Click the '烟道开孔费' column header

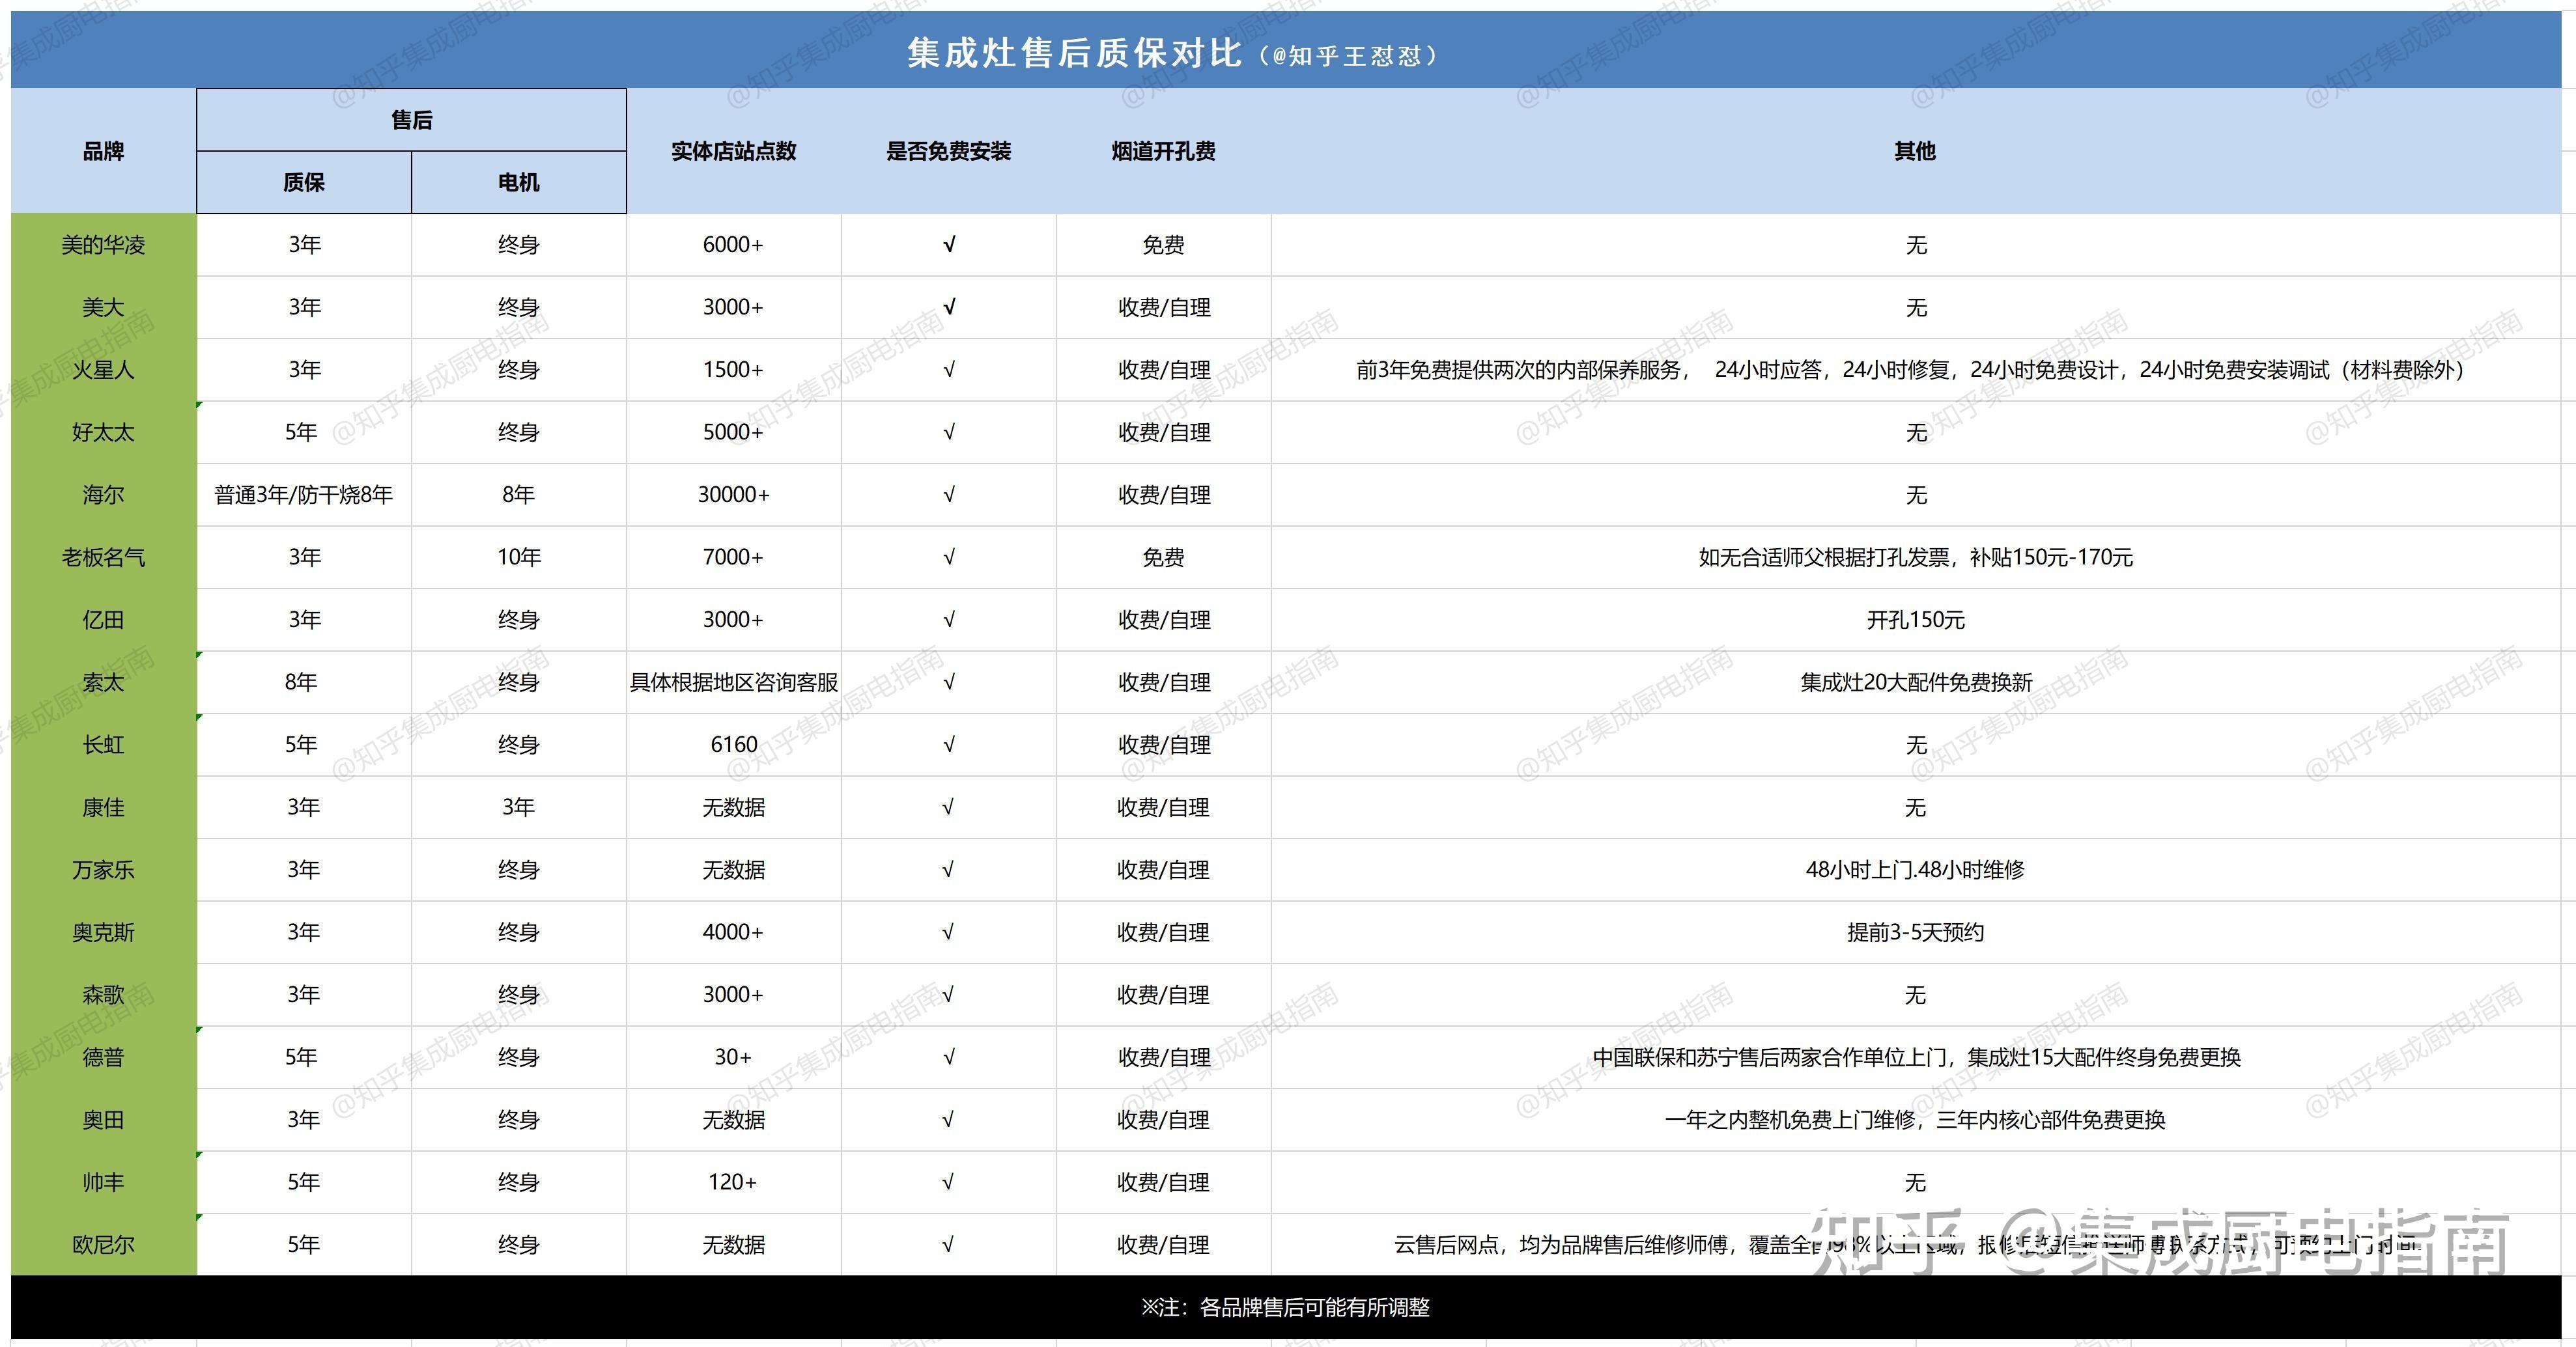1163,151
